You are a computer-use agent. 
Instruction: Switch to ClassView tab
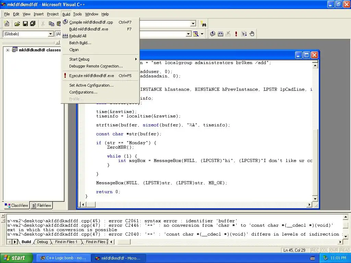pos(16,205)
